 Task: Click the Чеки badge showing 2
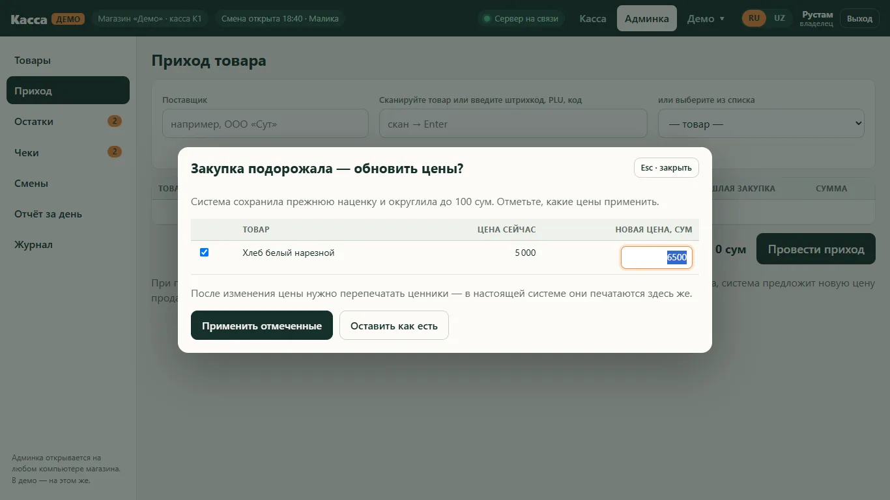(115, 152)
